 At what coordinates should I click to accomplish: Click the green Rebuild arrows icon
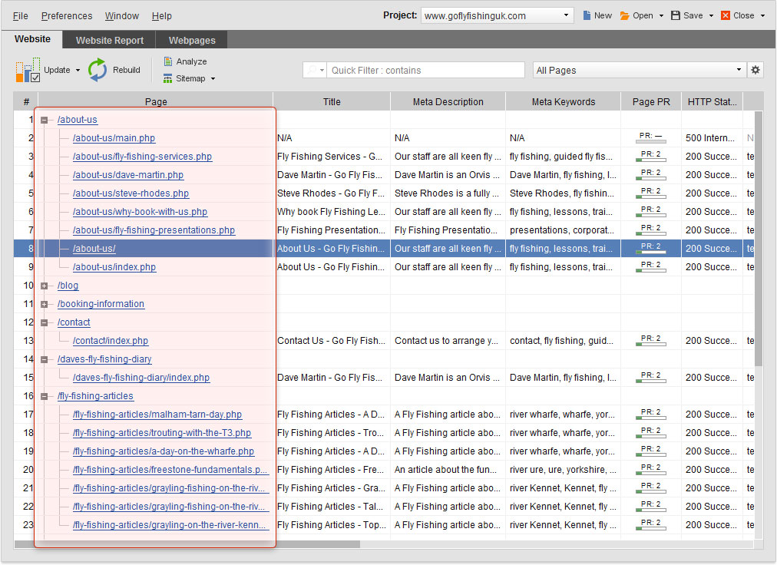click(x=98, y=71)
